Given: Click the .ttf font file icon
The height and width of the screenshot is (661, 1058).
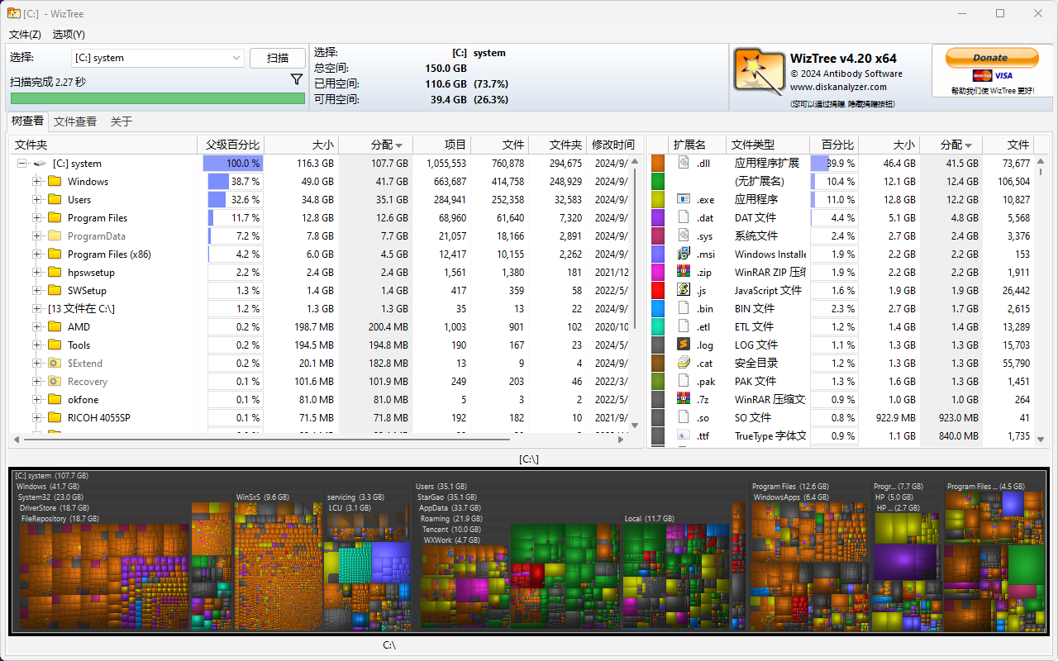Looking at the screenshot, I should [x=684, y=436].
